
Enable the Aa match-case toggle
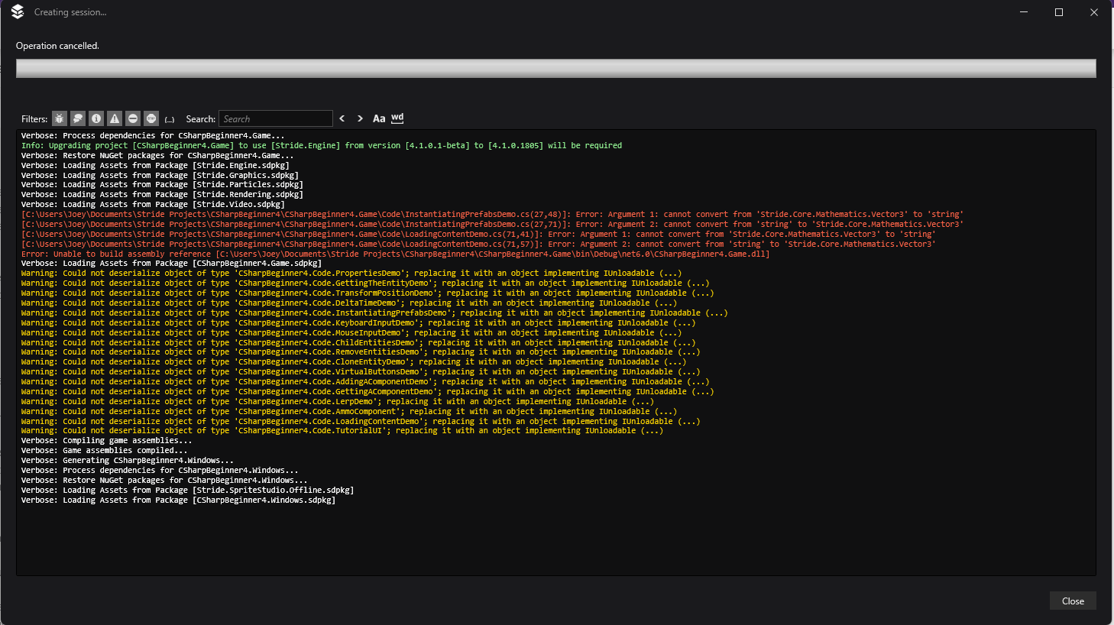click(378, 118)
